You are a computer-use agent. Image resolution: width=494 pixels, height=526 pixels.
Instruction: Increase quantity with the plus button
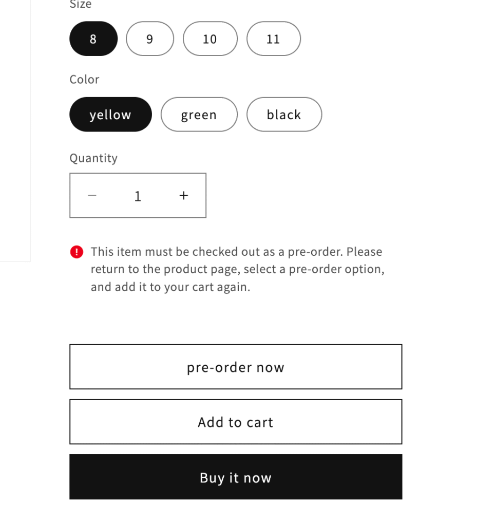click(183, 195)
